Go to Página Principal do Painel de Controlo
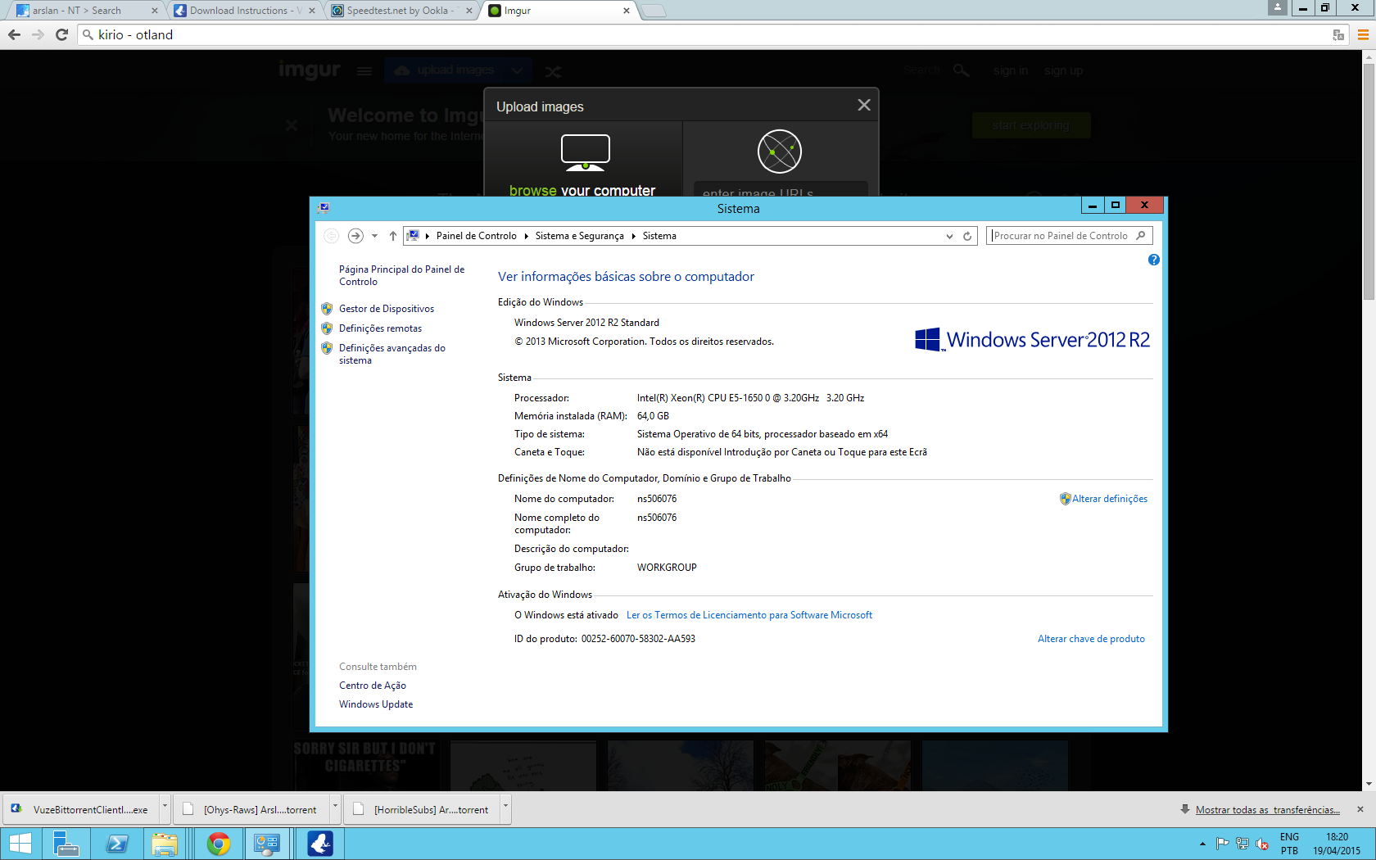1376x860 pixels. point(401,275)
